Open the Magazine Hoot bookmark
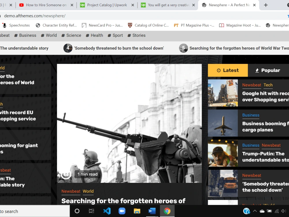Image resolution: width=289 pixels, height=217 pixels. click(240, 25)
